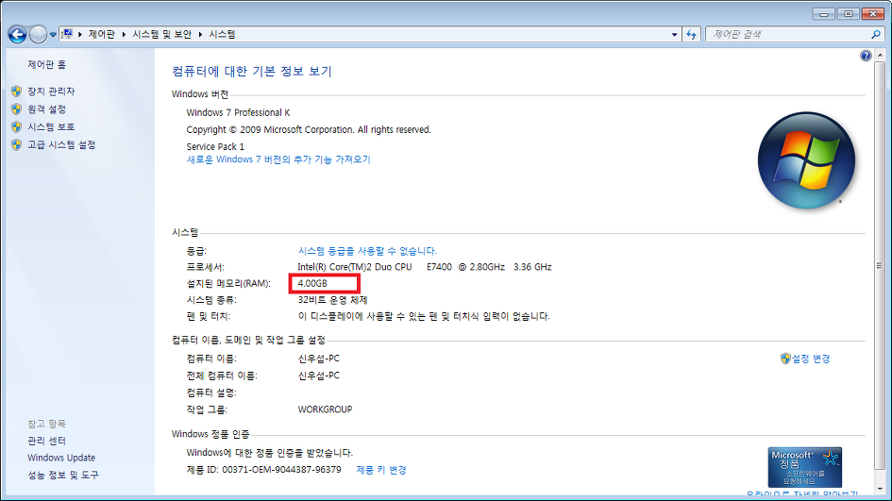Expand the arrow after 제어판 breadcrumb
This screenshot has width=892, height=501.
tap(124, 34)
